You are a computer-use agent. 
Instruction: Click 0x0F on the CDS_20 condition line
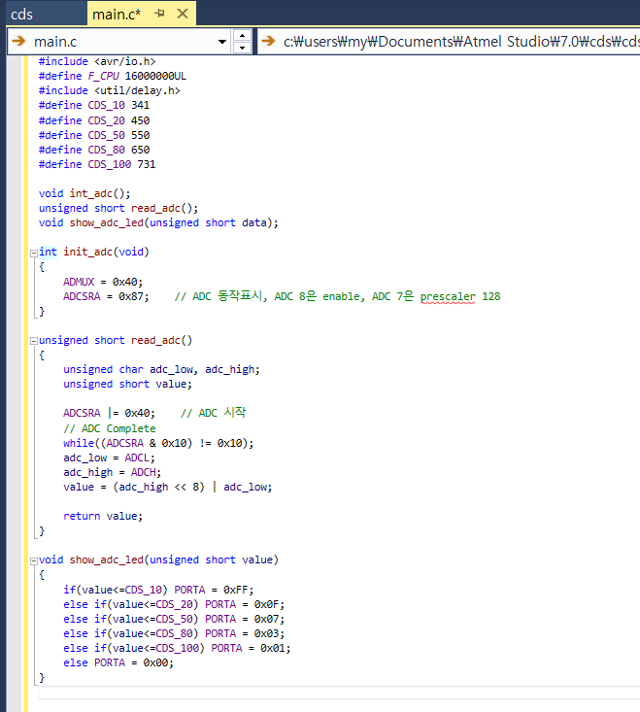266,604
